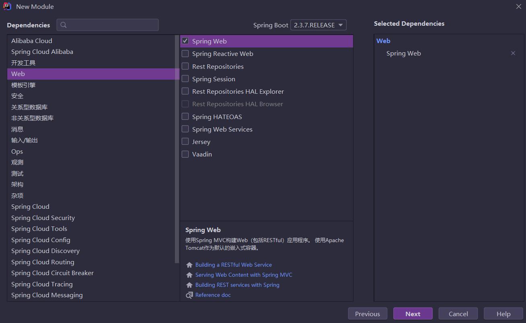526x323 pixels.
Task: Select Spring Cloud Messaging category
Action: tap(91, 295)
